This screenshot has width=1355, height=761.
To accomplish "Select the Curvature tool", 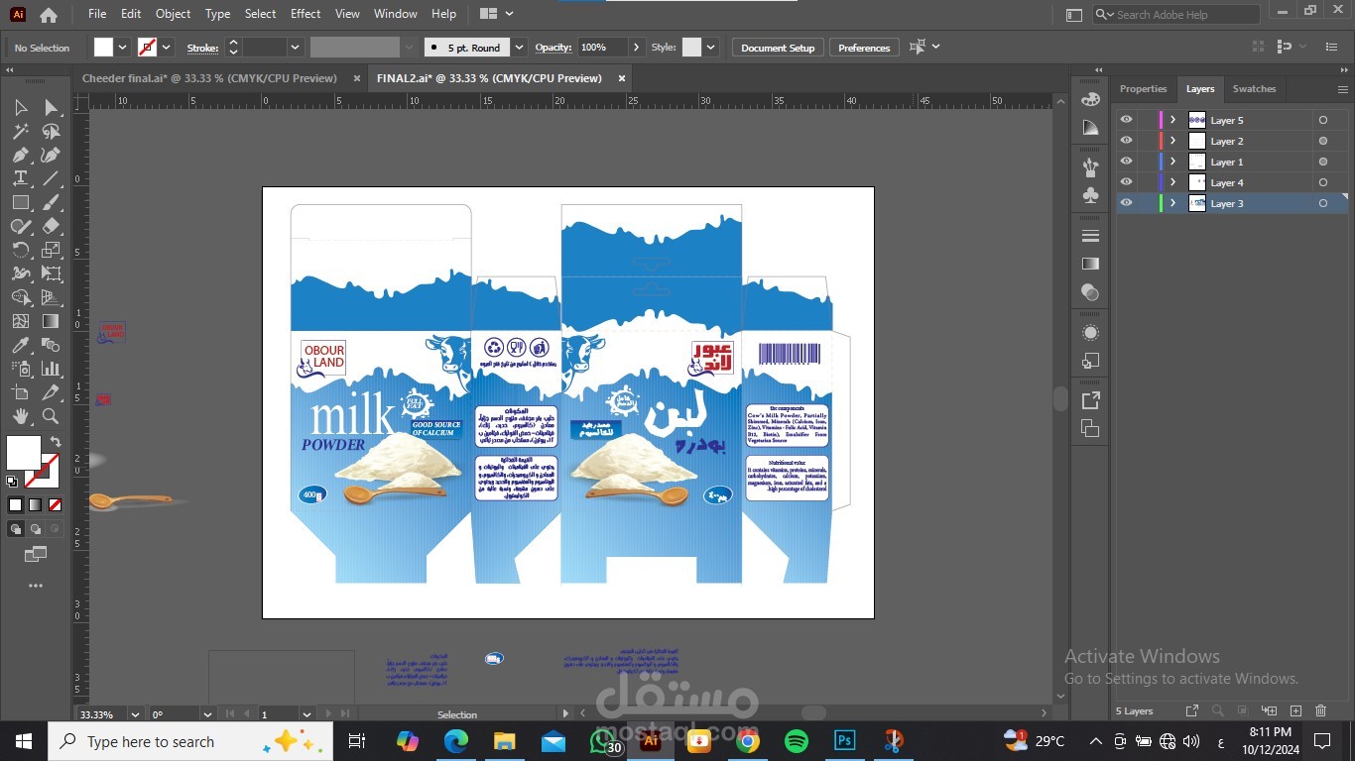I will coord(51,155).
